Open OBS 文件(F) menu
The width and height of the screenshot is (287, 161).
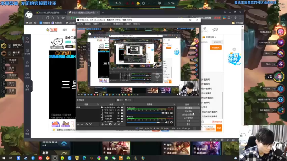[80, 24]
